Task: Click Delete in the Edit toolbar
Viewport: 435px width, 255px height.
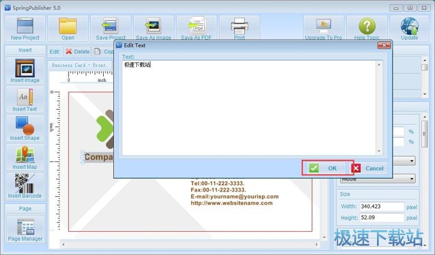Action: [x=78, y=52]
